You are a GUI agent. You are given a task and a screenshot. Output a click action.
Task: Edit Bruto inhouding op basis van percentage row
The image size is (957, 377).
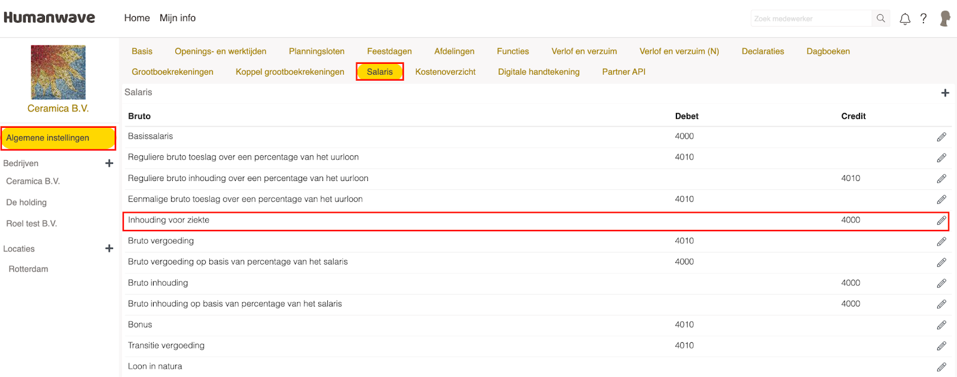point(941,304)
